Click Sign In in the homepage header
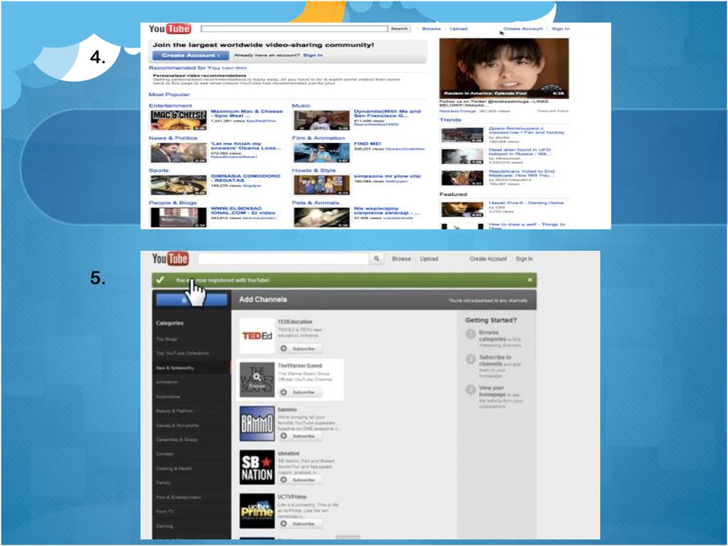The height and width of the screenshot is (546, 728). 560,28
